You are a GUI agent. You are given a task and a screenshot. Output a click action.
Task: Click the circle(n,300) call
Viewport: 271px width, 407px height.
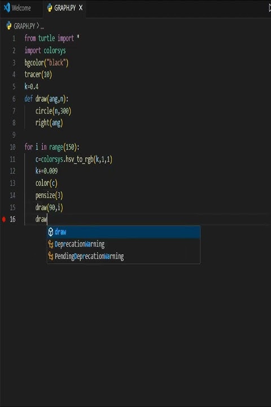tap(53, 111)
